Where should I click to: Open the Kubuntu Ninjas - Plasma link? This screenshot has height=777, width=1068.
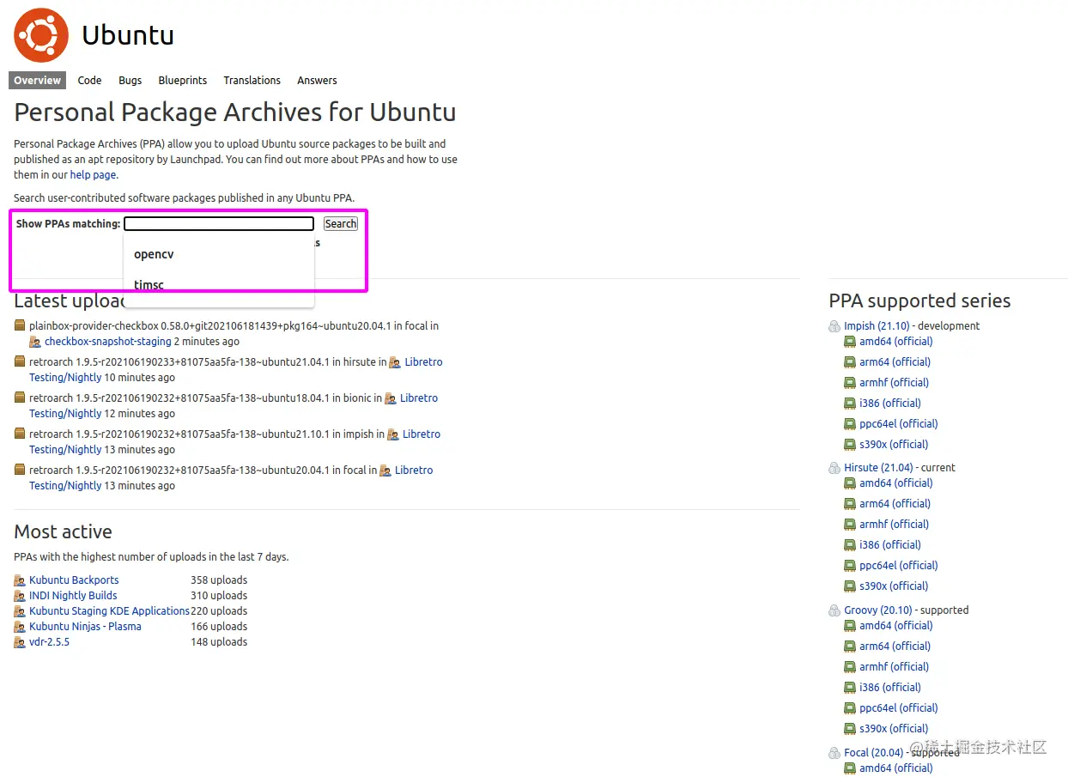(85, 626)
